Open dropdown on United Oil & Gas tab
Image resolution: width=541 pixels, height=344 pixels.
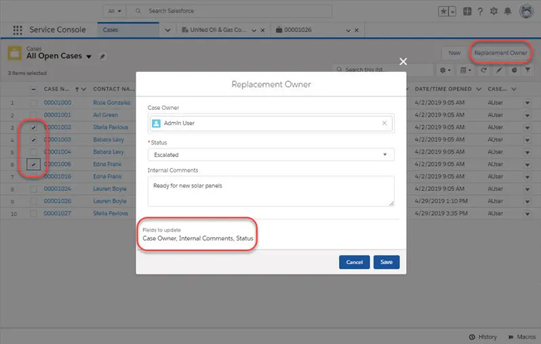pos(254,30)
